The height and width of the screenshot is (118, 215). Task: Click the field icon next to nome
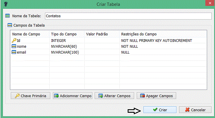(14, 46)
